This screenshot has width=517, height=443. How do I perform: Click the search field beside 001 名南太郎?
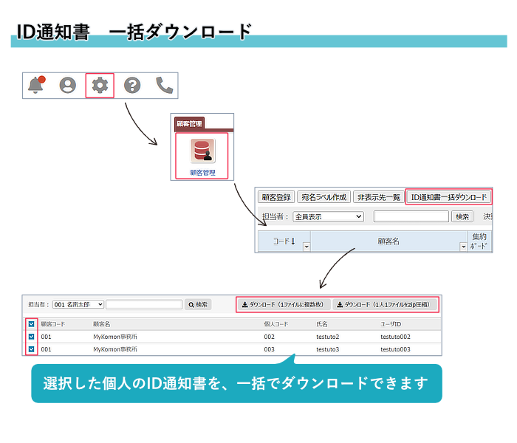tap(144, 304)
